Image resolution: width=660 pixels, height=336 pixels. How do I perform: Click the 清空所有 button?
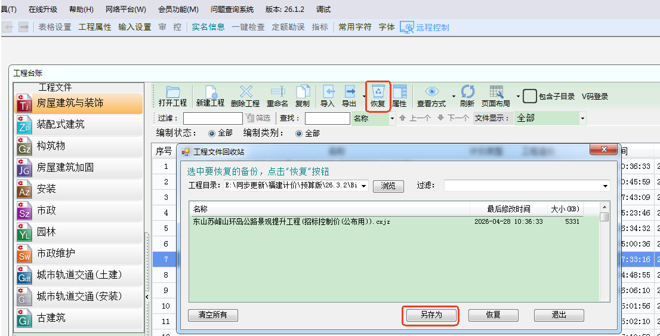[x=212, y=315]
